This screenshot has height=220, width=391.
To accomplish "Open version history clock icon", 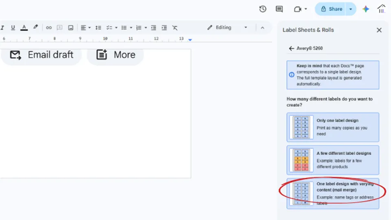I will [x=263, y=9].
